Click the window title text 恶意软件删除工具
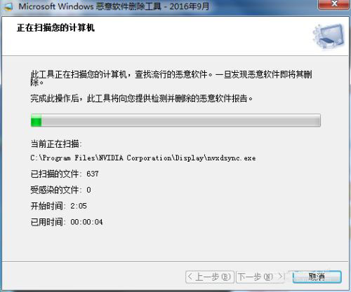 coord(128,6)
